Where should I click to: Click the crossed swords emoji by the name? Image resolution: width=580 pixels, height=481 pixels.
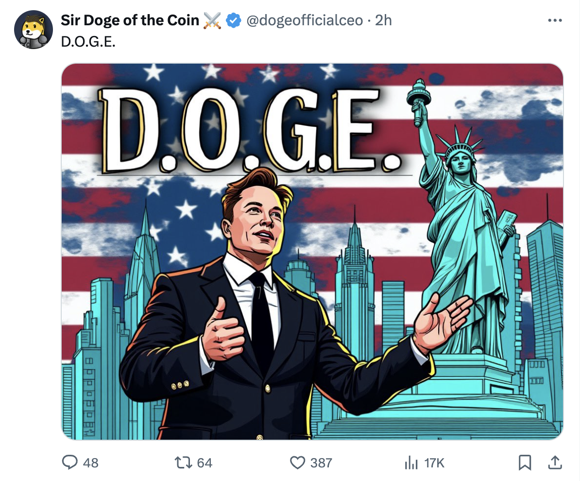tap(212, 20)
